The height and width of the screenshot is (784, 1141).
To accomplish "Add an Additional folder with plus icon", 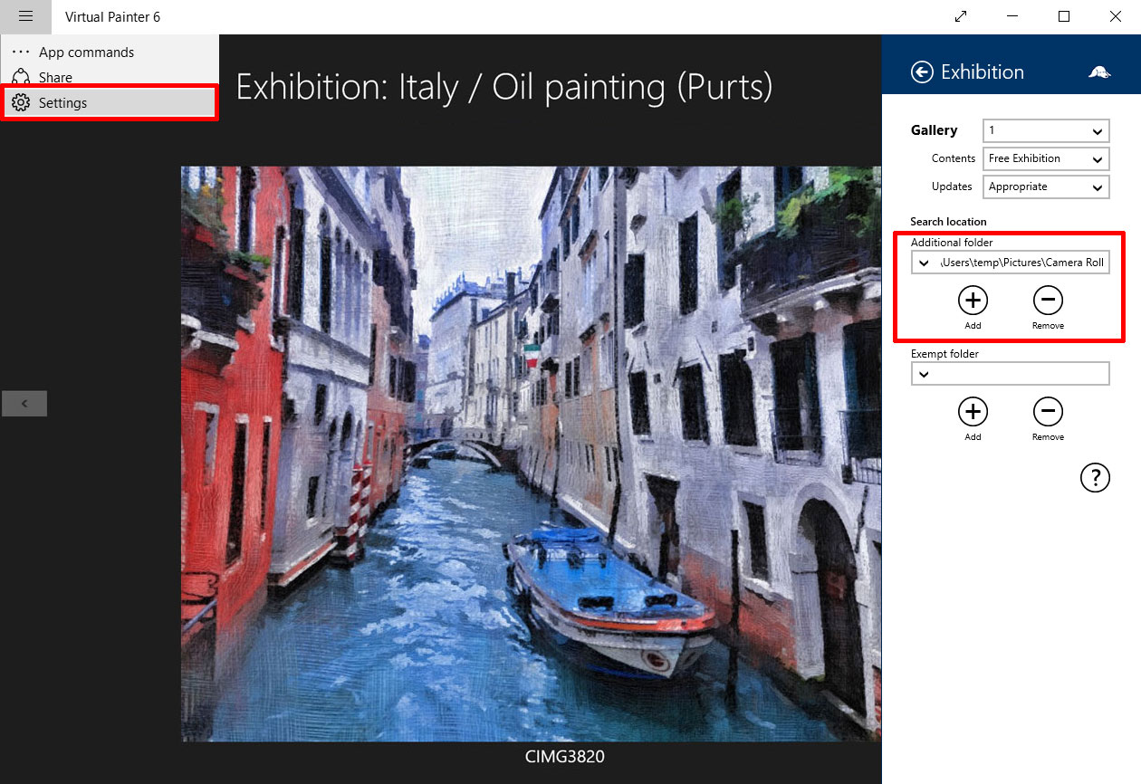I will 973,301.
